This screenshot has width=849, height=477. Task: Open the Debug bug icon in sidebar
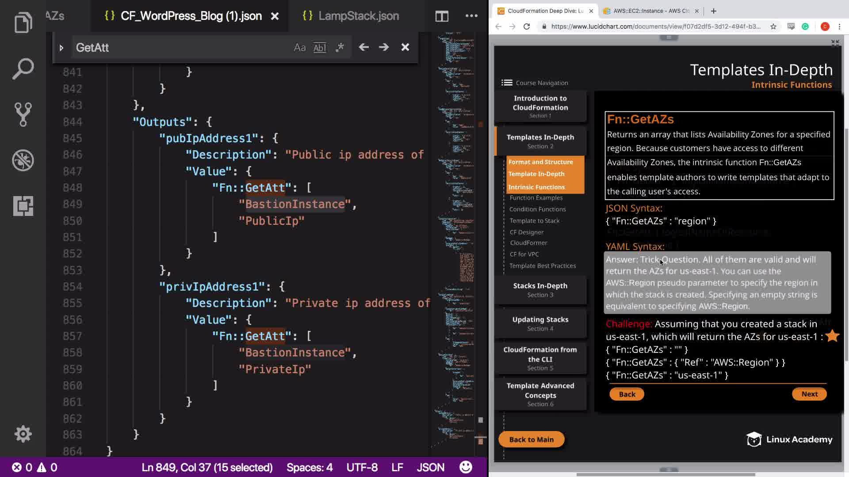23,160
